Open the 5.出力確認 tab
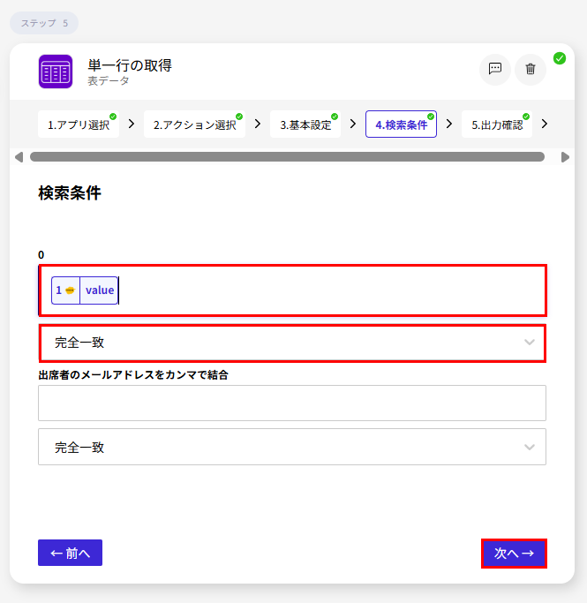 pyautogui.click(x=497, y=124)
